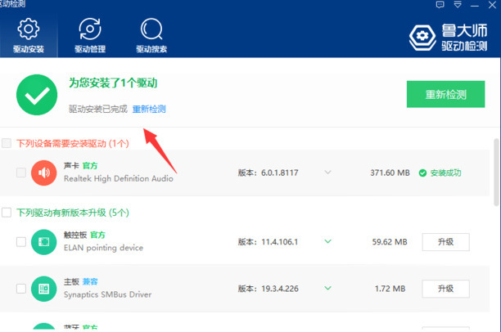The width and height of the screenshot is (501, 332).
Task: Select the Realtek High Definition Audio text
Action: tap(118, 178)
